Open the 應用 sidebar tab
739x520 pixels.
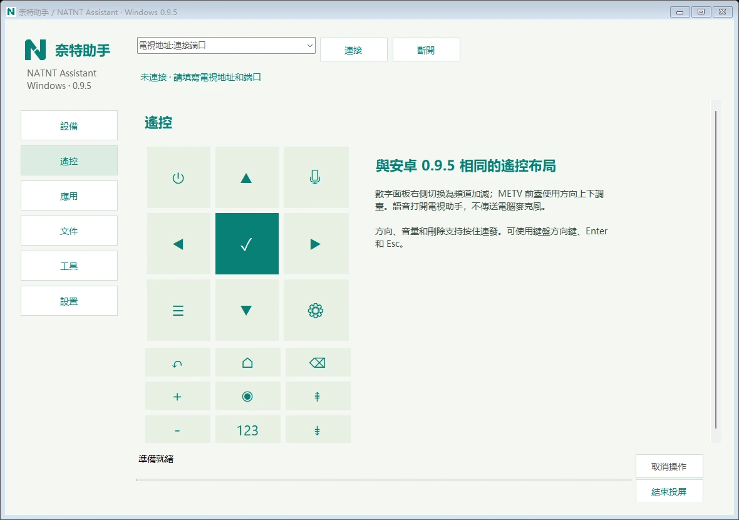(70, 195)
